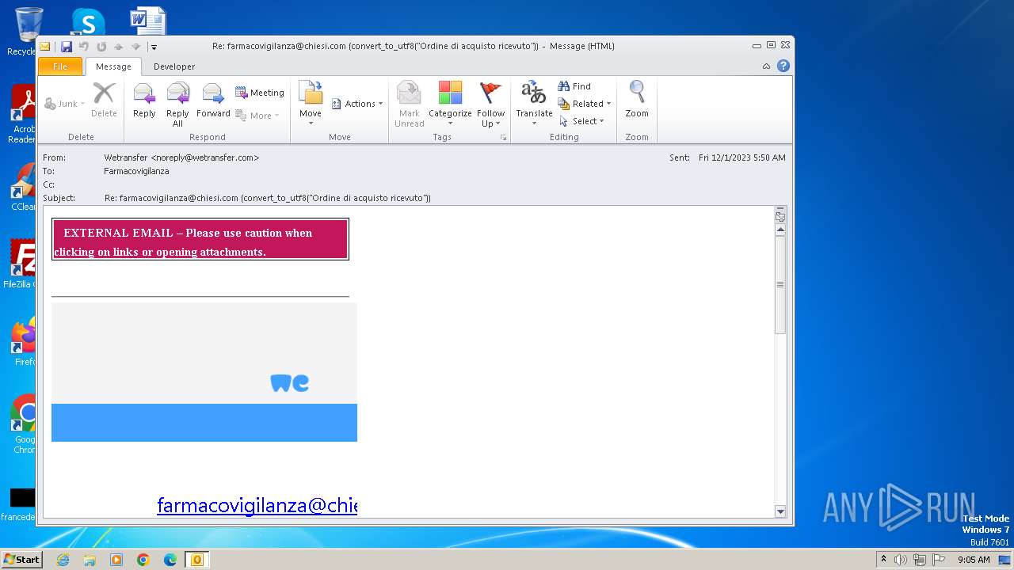Minimize the ribbon with the caret icon
The image size is (1014, 570).
766,66
